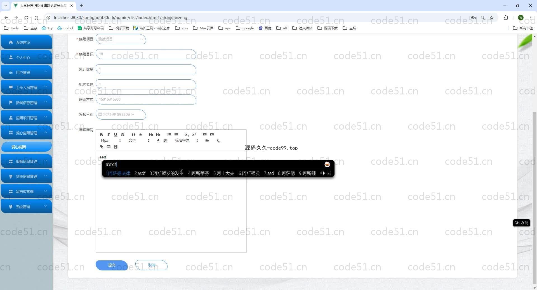
Task: Open the 文本 header style dropdown
Action: pyautogui.click(x=139, y=141)
